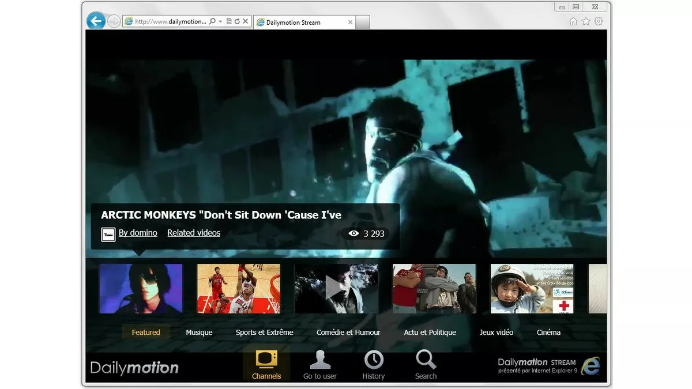The image size is (692, 389).
Task: Stop the page loading with the X icon
Action: coord(245,21)
